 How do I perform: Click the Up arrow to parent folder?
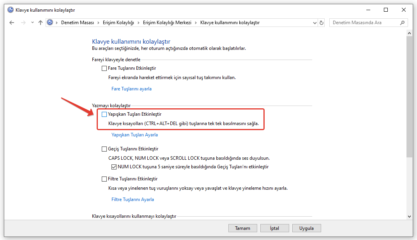point(41,23)
